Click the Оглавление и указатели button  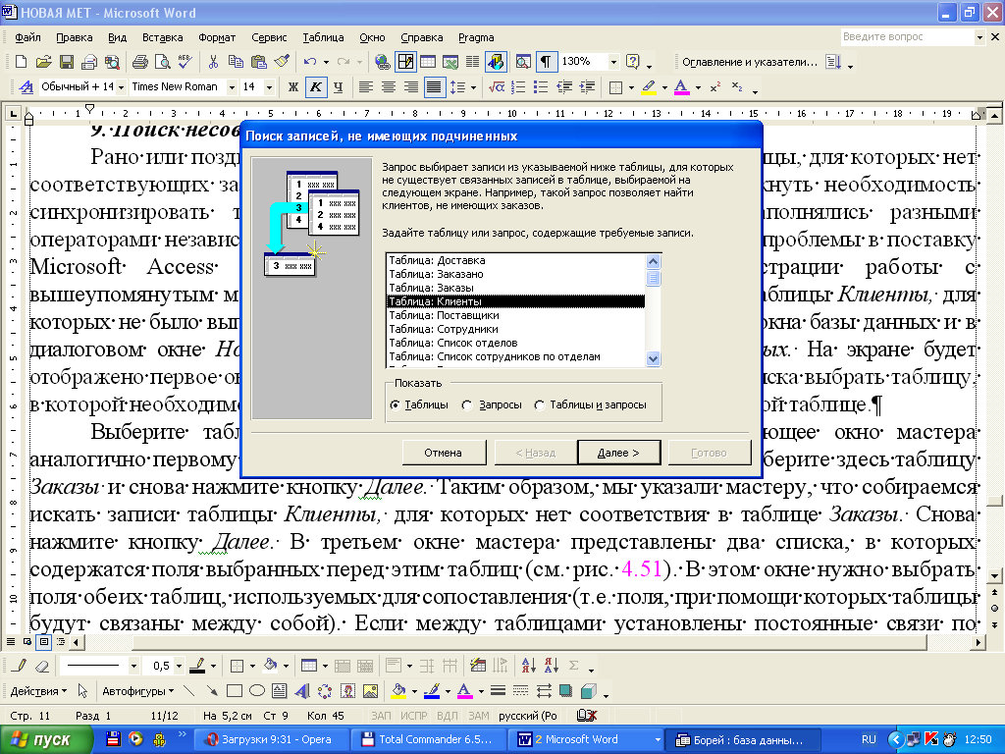point(749,62)
